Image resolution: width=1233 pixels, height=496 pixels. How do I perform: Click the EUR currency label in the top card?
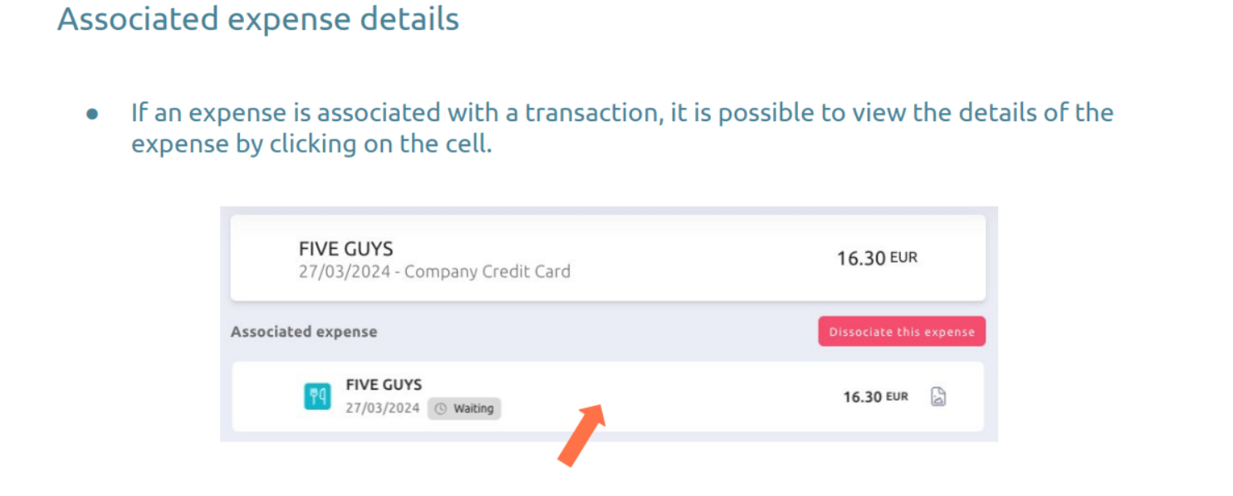(x=903, y=258)
